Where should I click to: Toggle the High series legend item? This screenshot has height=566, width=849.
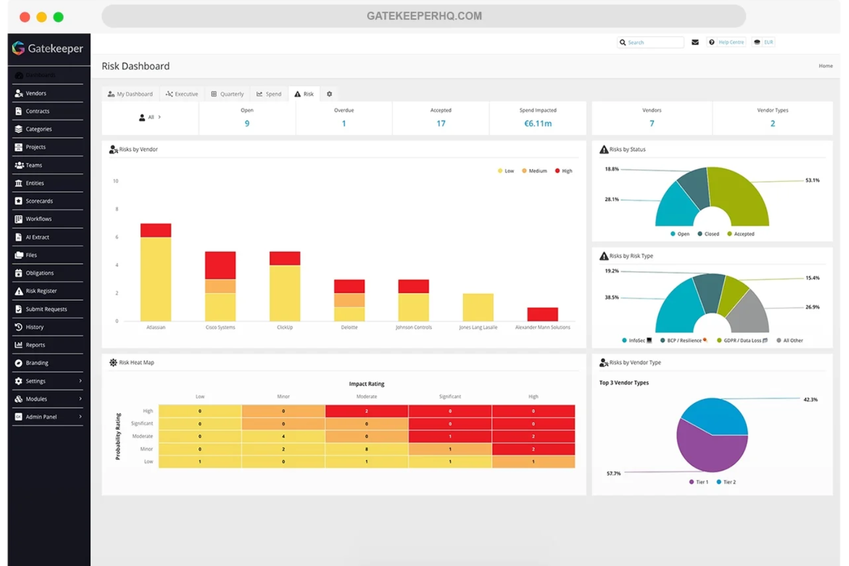pos(563,171)
